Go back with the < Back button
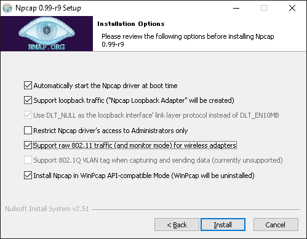 tap(177, 225)
